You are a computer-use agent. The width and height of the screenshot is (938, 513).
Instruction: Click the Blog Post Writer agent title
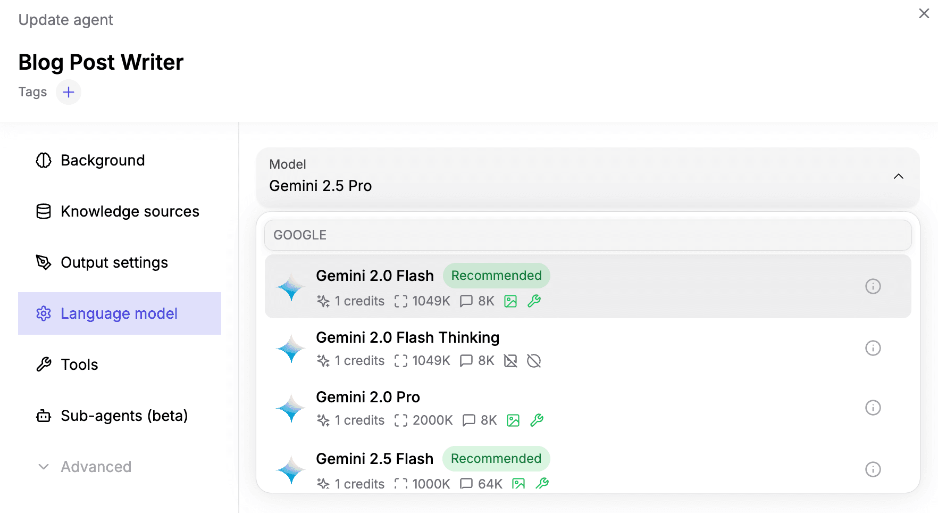pos(101,62)
